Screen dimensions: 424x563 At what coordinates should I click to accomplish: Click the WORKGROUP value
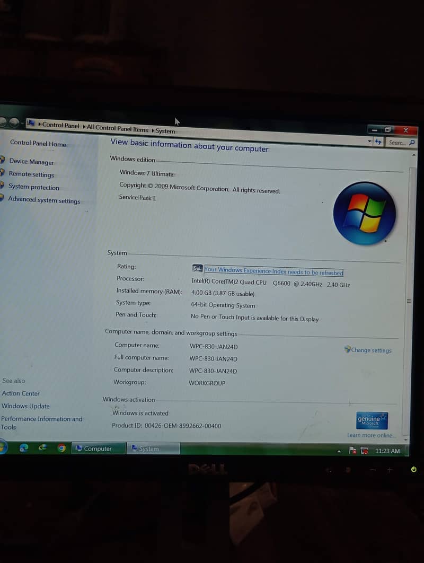point(207,383)
